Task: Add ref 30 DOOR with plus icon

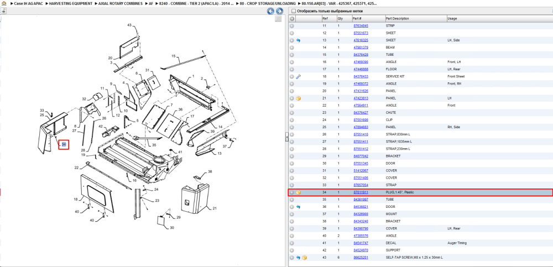Action: [x=292, y=163]
